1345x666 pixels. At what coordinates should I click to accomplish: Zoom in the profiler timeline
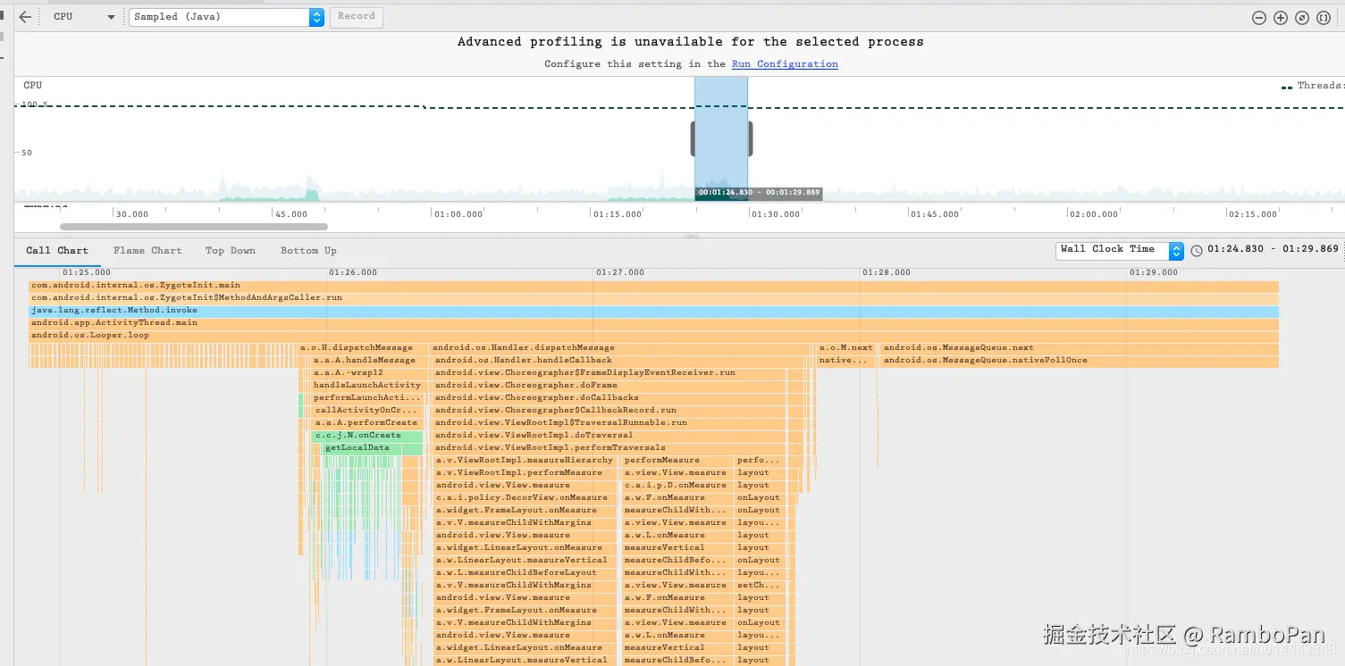[1280, 18]
